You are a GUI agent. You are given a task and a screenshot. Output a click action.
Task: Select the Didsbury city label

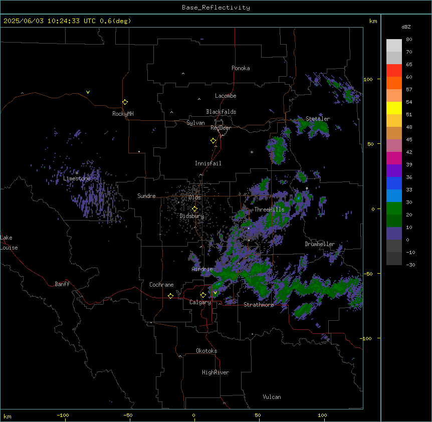(x=192, y=216)
